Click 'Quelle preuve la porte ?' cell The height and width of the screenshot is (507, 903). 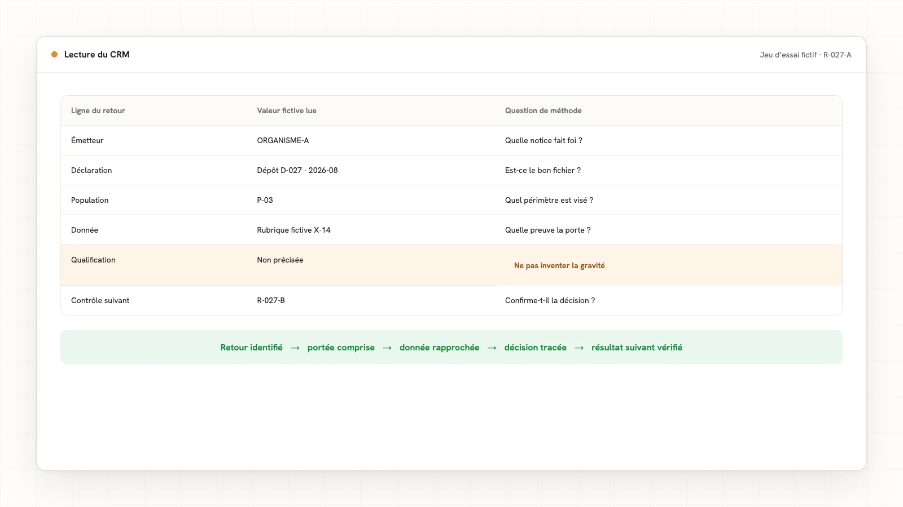click(x=548, y=230)
